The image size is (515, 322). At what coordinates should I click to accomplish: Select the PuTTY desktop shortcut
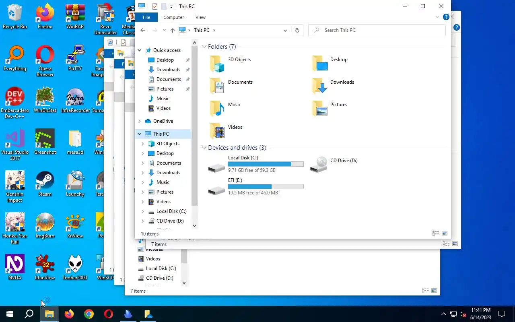pyautogui.click(x=75, y=59)
